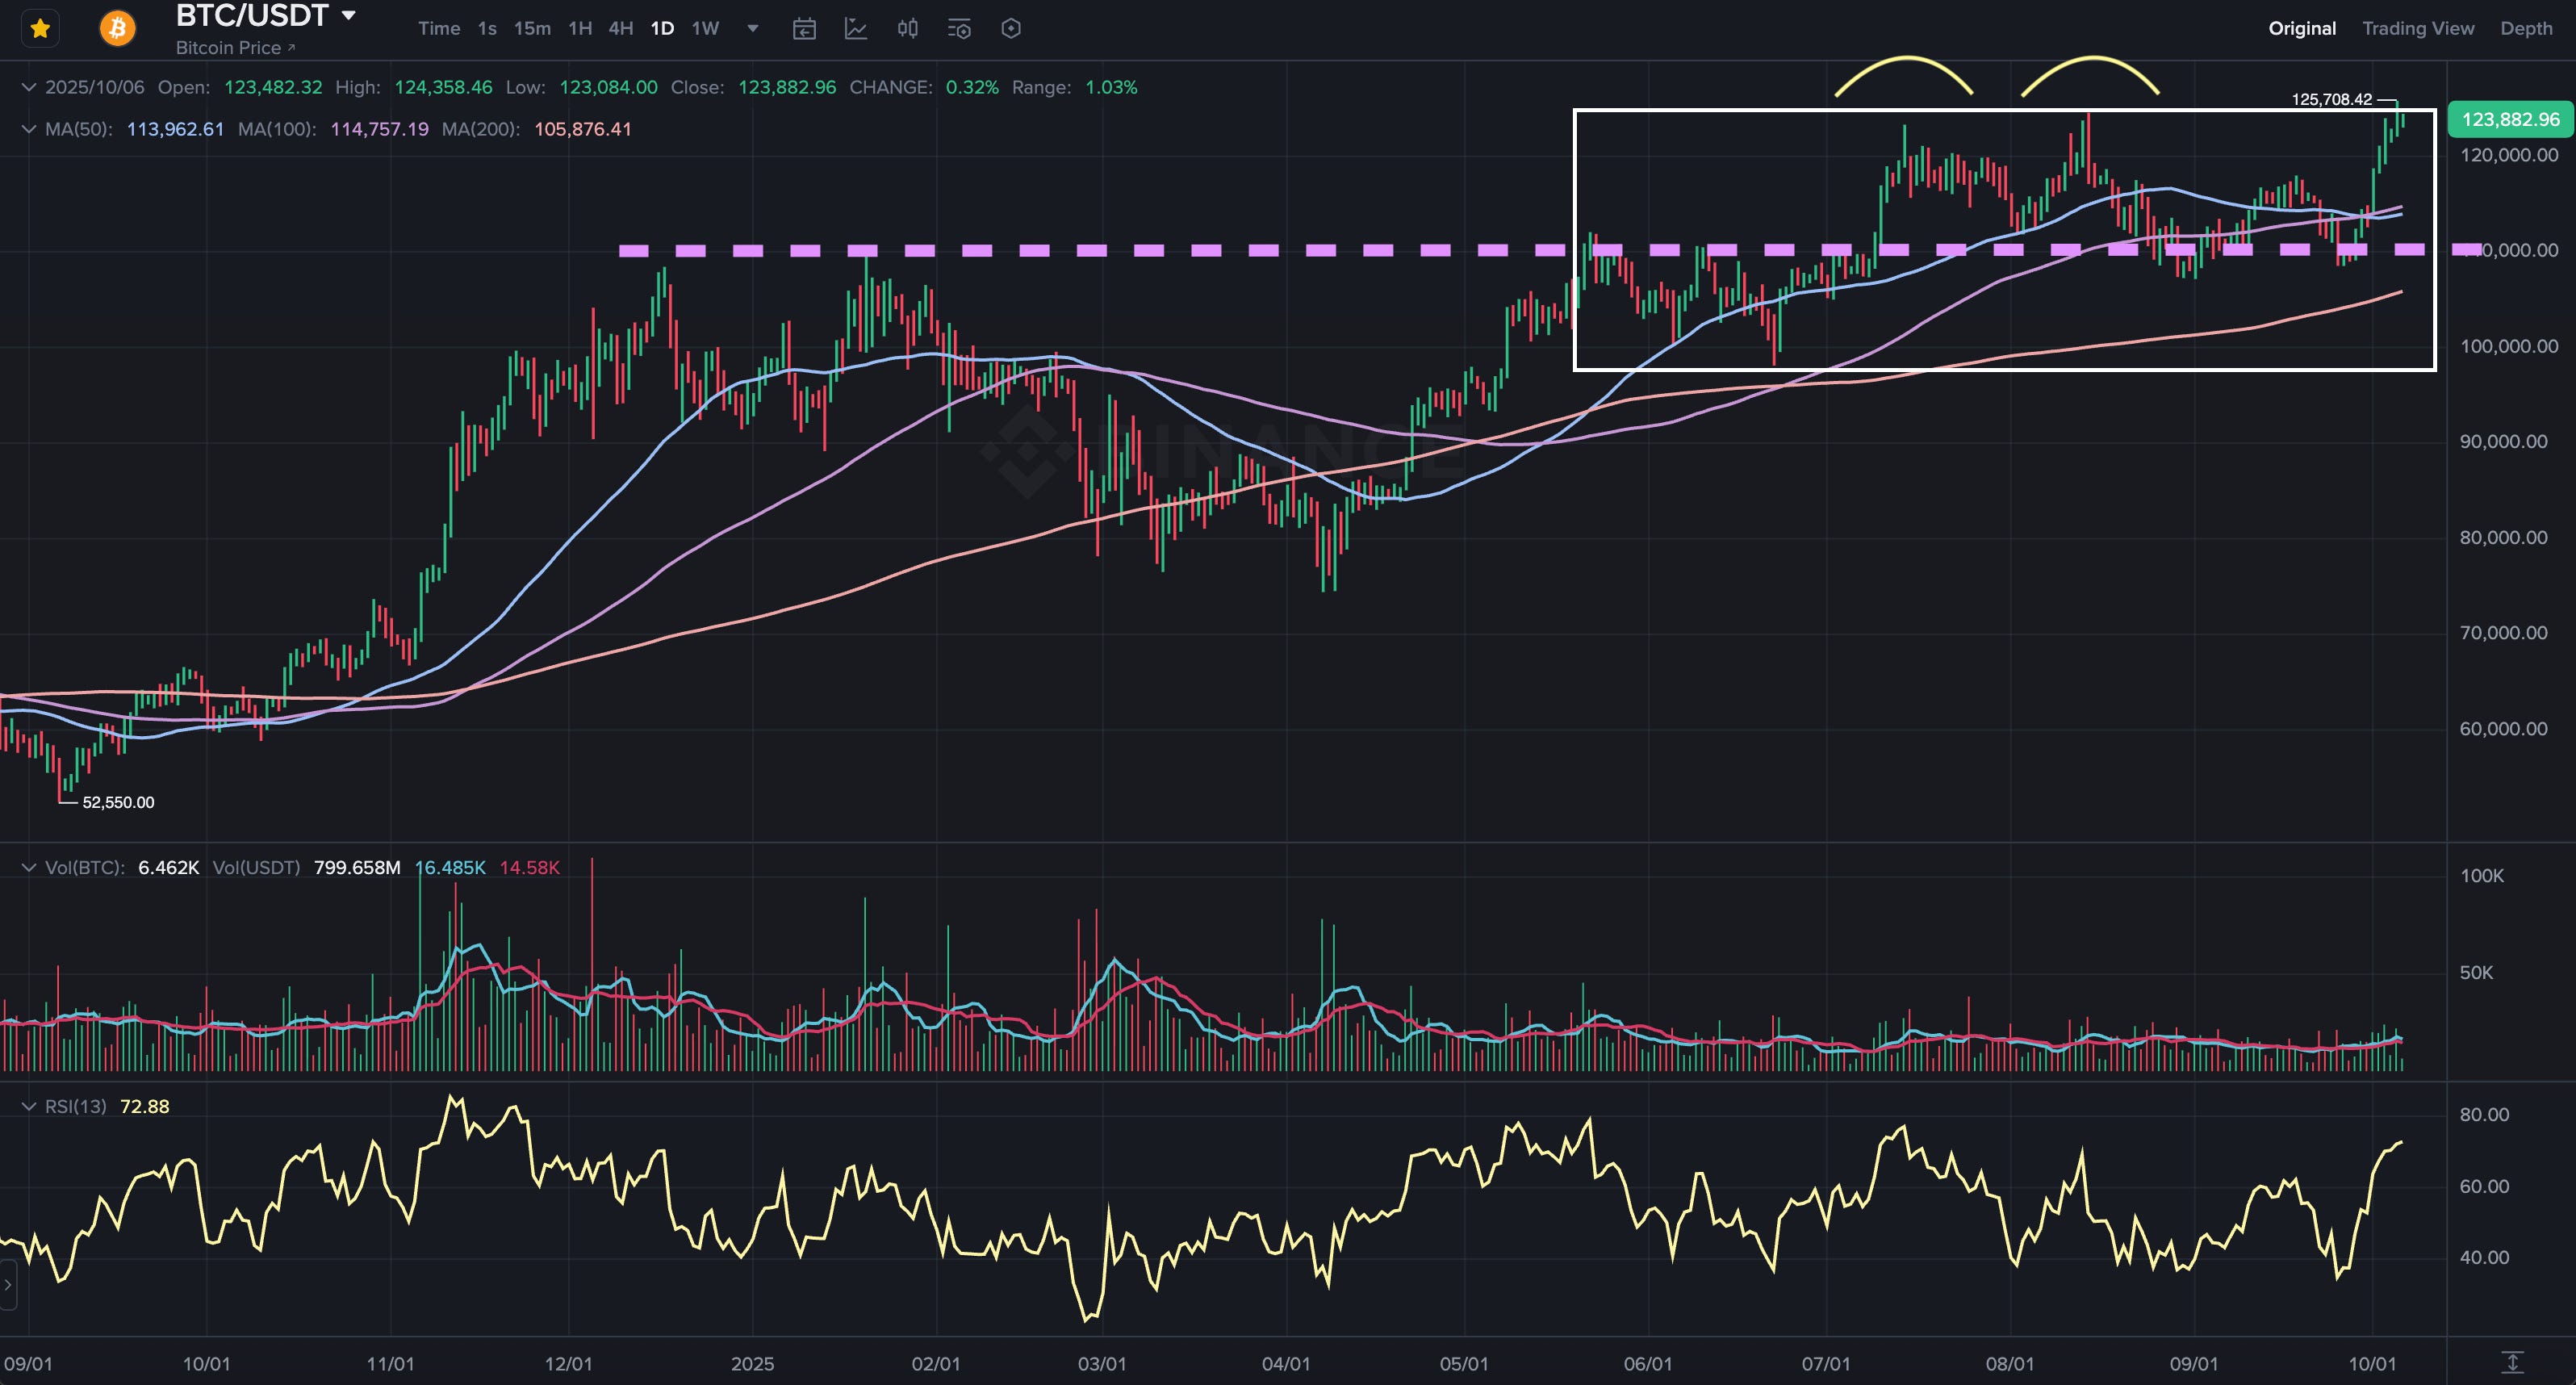
Task: Open the BTC/USDT pair selector dropdown
Action: point(349,15)
